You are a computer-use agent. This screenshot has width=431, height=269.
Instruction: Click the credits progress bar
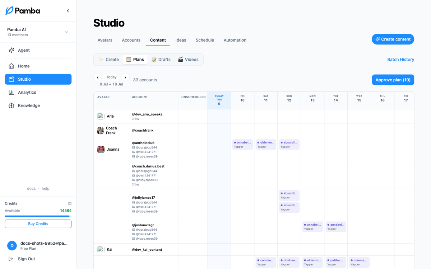38,216
